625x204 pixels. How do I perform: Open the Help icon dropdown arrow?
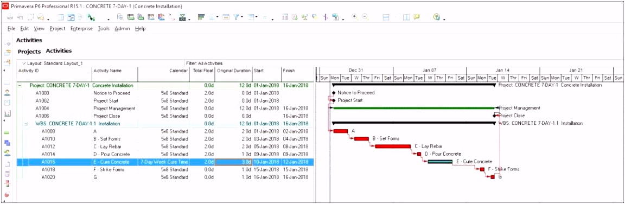click(444, 19)
